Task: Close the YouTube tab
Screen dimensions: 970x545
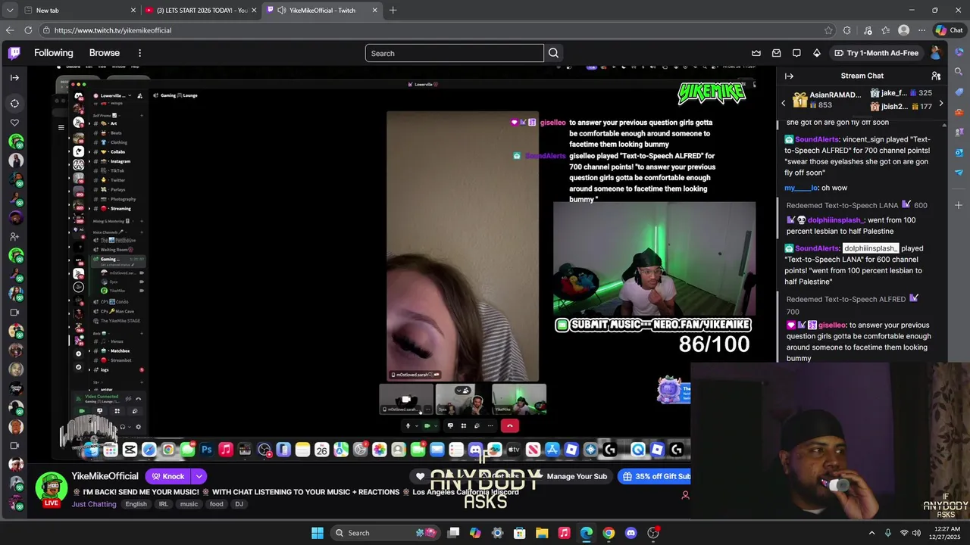Action: [x=254, y=11]
